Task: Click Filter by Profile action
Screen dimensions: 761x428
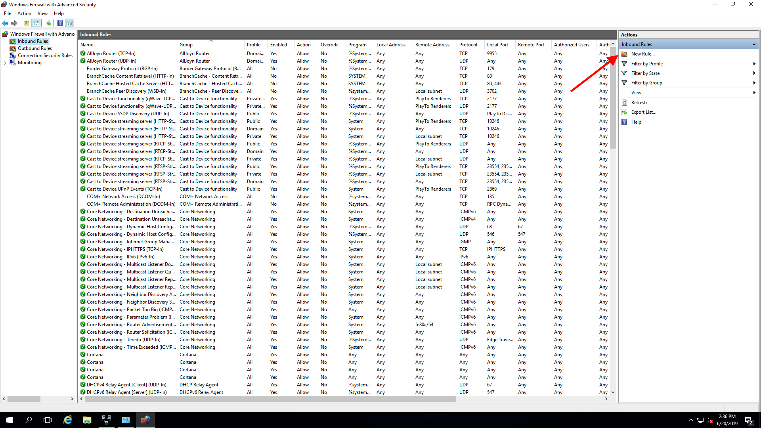Action: click(x=647, y=64)
